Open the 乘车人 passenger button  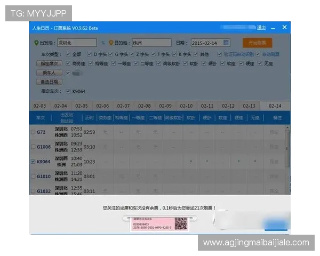(x=49, y=73)
